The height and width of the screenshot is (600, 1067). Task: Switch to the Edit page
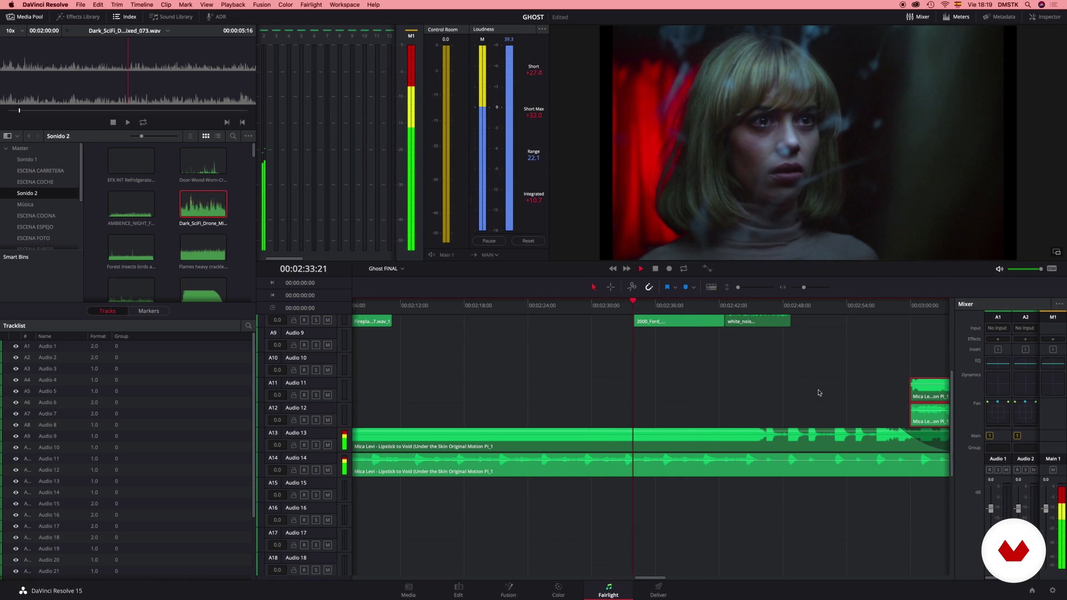[x=458, y=590]
